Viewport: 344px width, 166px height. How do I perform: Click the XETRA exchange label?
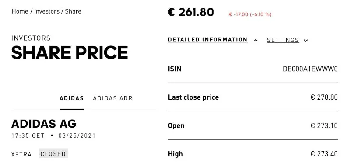pos(21,154)
